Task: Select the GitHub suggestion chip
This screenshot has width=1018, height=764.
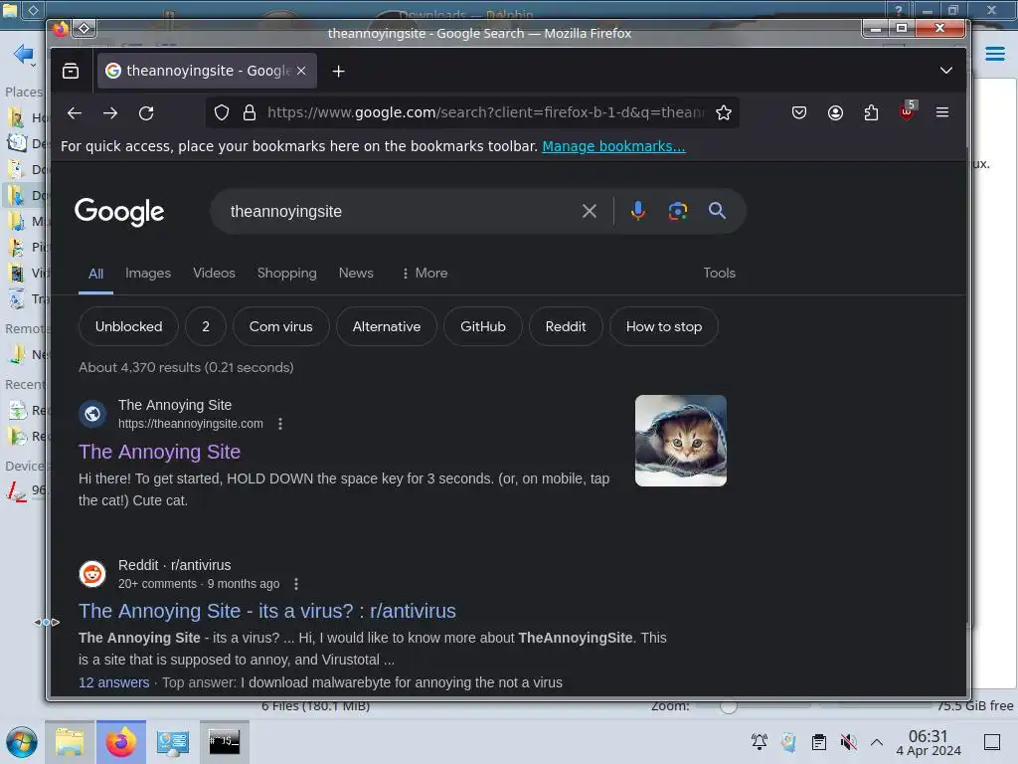Action: [x=483, y=326]
